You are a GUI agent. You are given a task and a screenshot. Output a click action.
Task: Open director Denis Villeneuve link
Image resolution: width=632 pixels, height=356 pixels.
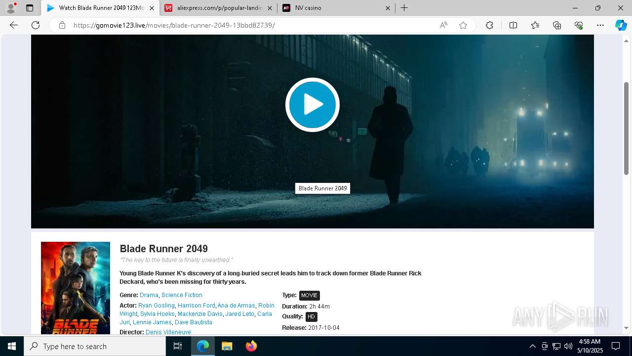[x=168, y=332]
